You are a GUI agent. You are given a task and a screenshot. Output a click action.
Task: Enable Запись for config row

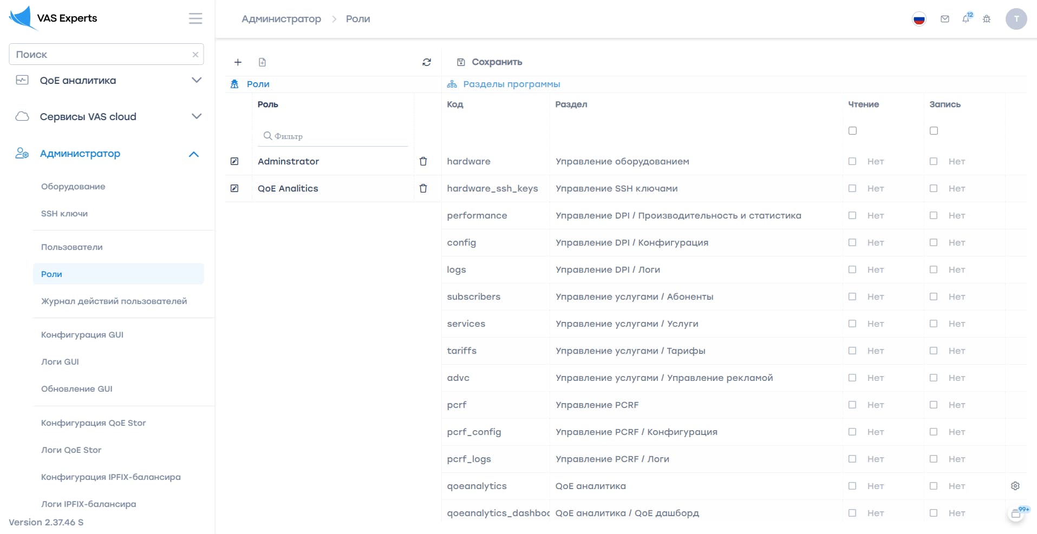(x=934, y=242)
